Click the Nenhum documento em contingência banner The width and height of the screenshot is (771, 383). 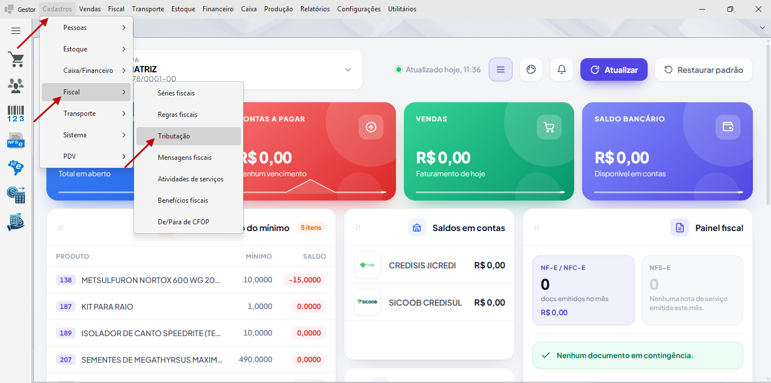638,355
